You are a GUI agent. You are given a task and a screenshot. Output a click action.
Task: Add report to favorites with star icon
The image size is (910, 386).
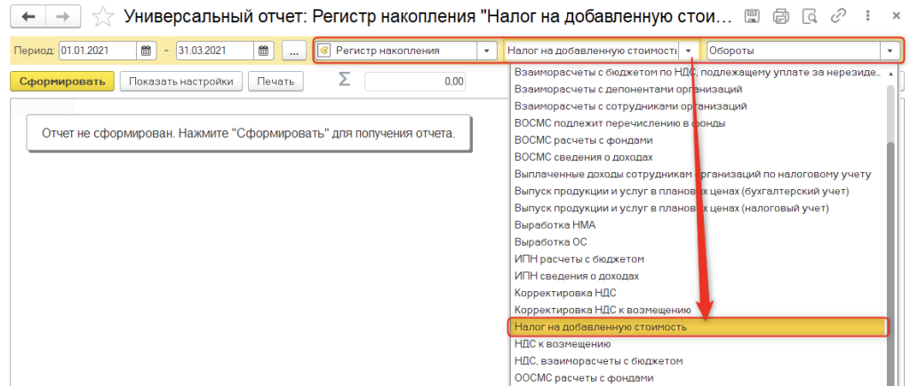[103, 16]
